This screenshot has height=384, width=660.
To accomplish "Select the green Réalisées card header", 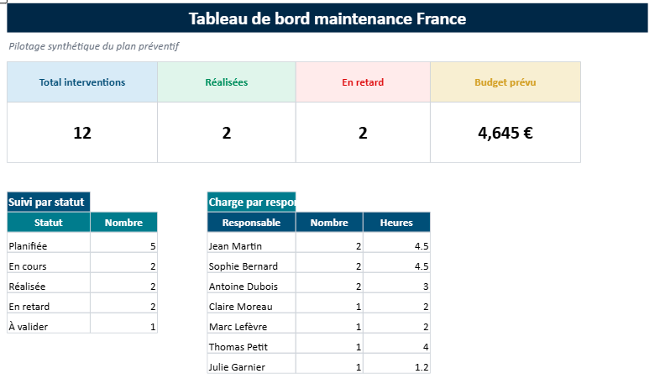I will pos(227,82).
